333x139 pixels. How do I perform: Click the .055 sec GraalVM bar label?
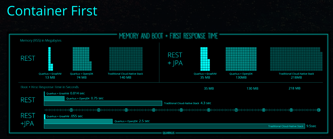(x=64, y=116)
